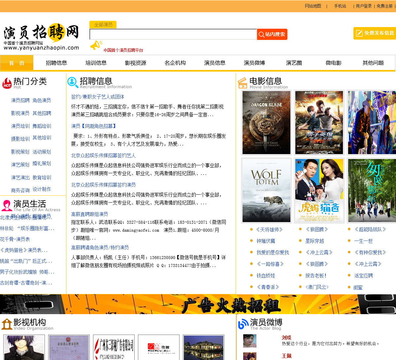The height and width of the screenshot is (360, 396).
Task: Open the 婚礼策划 category link
Action: point(42,163)
